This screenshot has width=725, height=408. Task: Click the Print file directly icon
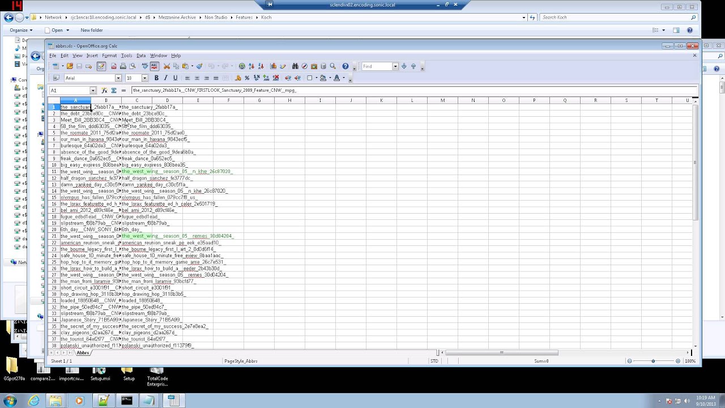123,66
